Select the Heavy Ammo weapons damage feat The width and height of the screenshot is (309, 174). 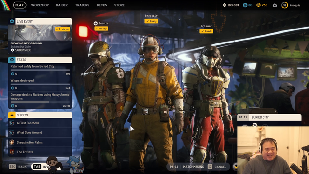pos(40,100)
